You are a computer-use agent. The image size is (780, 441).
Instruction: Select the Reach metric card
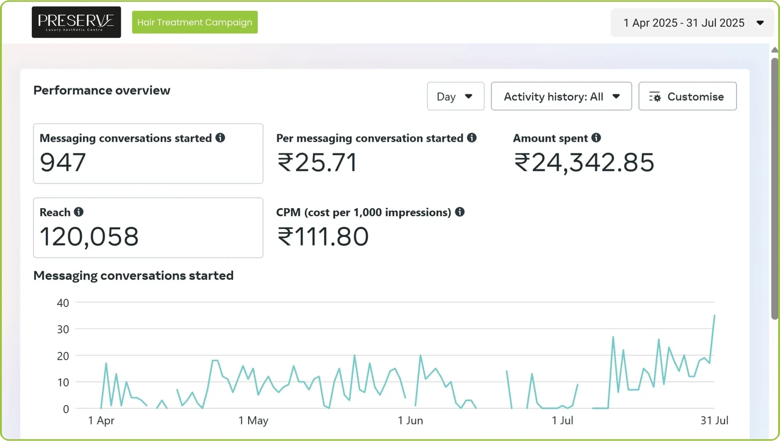148,228
